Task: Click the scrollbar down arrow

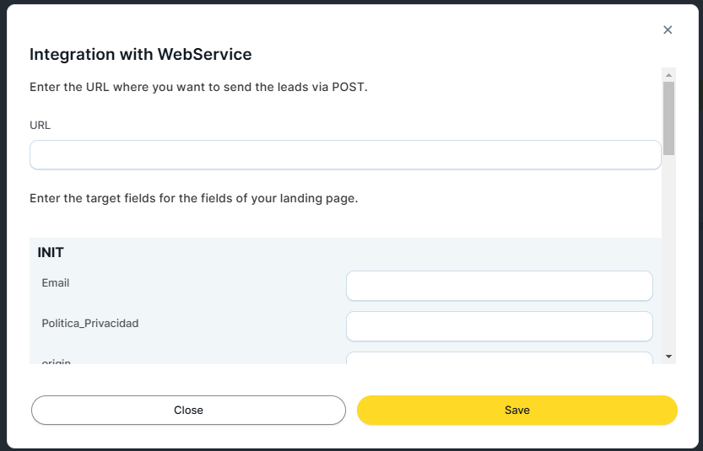Action: pos(668,357)
